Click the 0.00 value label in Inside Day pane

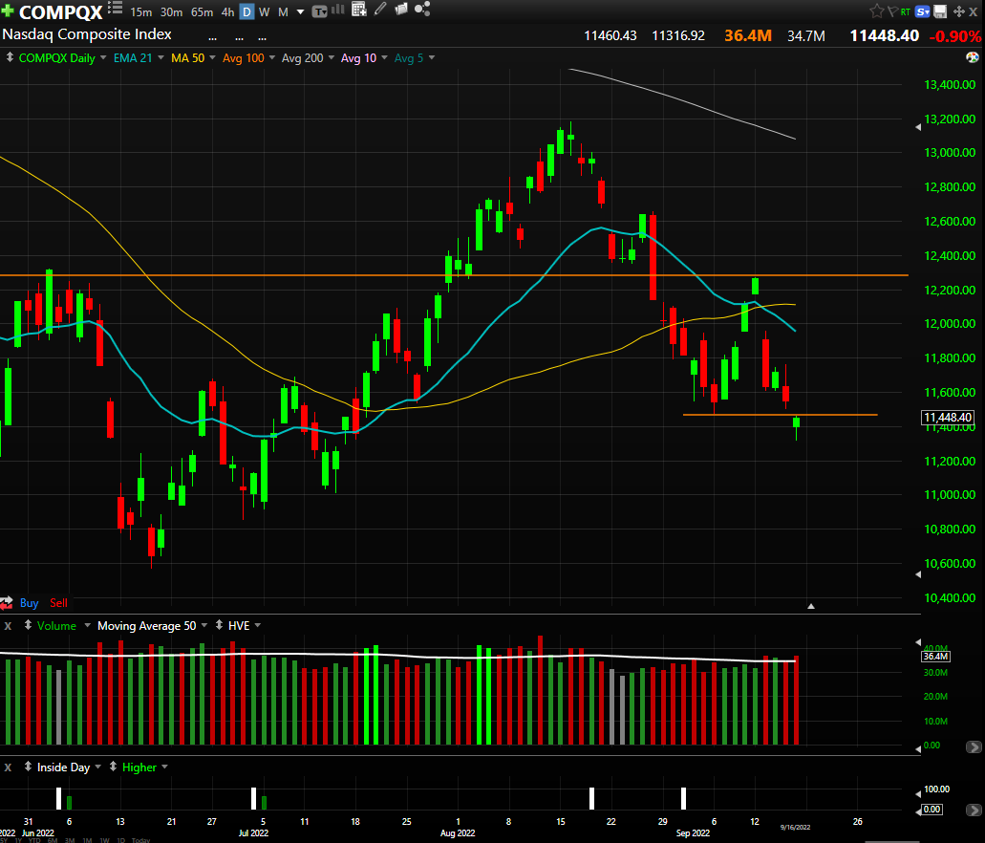[931, 809]
